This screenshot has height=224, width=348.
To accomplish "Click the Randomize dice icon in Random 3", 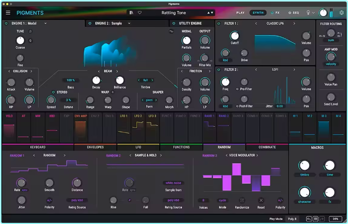I will point(242,200).
